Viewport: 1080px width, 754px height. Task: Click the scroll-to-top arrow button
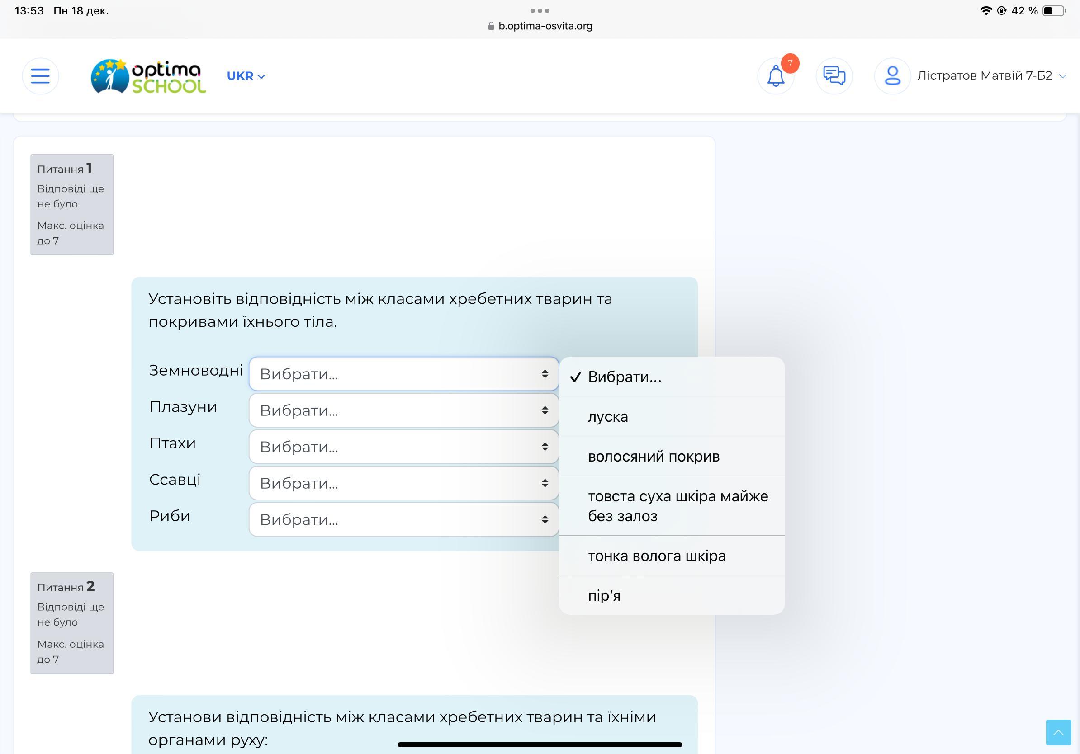click(x=1058, y=732)
